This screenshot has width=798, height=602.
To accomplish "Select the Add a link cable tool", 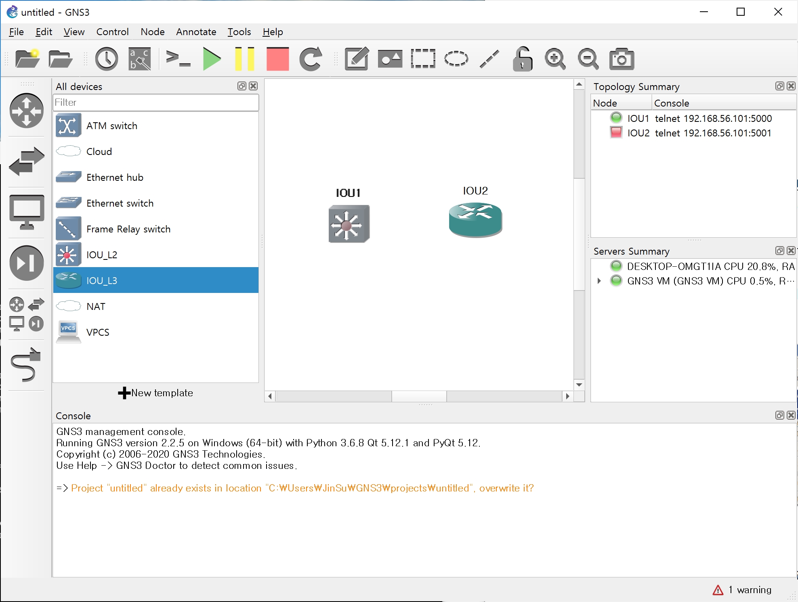I will pos(26,365).
